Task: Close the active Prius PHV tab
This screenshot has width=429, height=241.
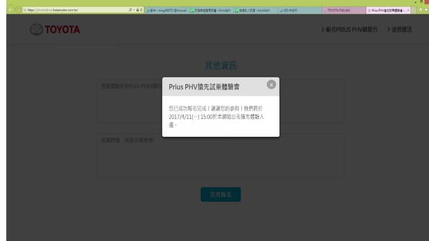Action: [408, 10]
